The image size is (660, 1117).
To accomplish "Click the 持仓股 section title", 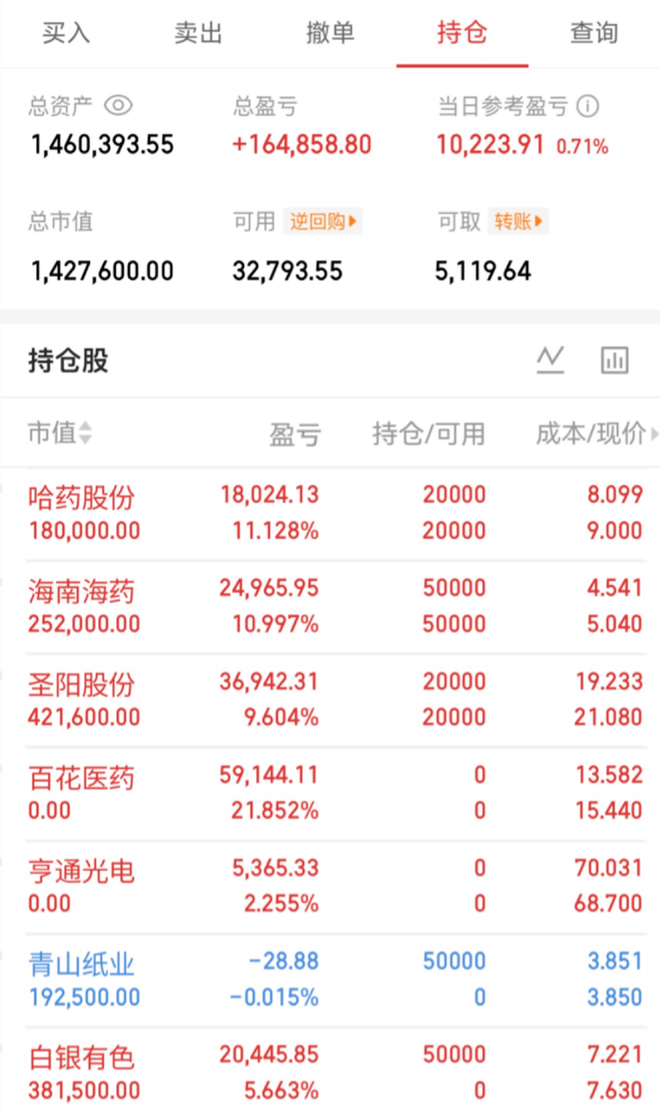I will [x=69, y=361].
